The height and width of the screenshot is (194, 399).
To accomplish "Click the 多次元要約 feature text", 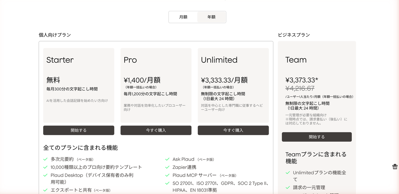I will (x=62, y=159).
